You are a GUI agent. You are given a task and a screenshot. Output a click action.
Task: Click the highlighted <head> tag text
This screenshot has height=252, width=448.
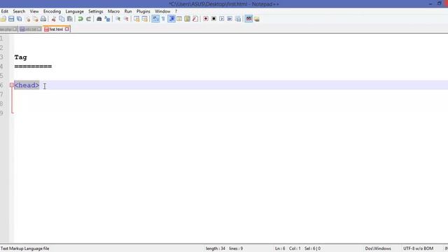click(x=27, y=85)
